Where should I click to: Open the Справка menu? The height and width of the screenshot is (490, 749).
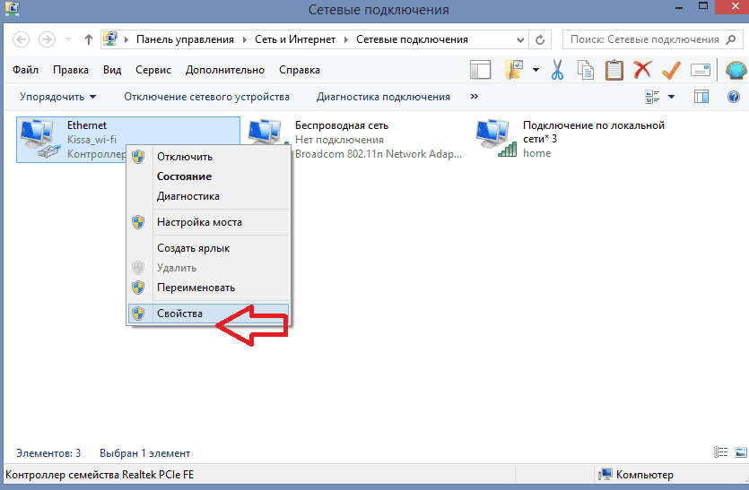click(x=300, y=70)
